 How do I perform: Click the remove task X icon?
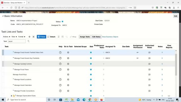[33, 37]
